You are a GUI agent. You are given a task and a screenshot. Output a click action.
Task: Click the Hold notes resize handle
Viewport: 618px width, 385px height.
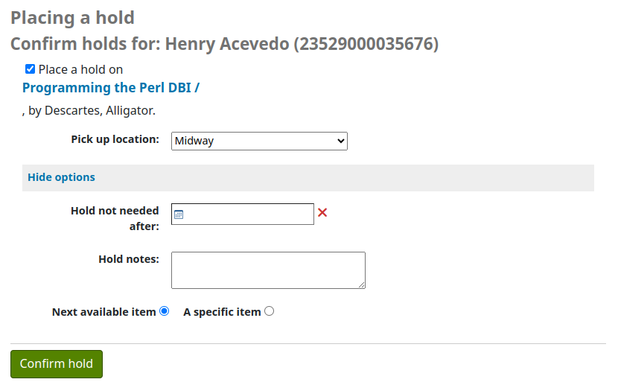pyautogui.click(x=362, y=284)
